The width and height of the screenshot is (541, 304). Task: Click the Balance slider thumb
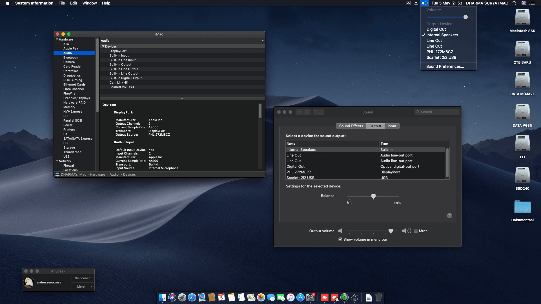click(373, 196)
